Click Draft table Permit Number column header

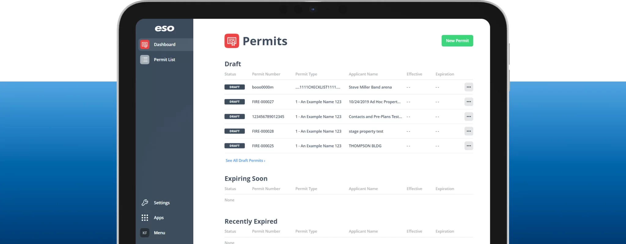tap(266, 74)
